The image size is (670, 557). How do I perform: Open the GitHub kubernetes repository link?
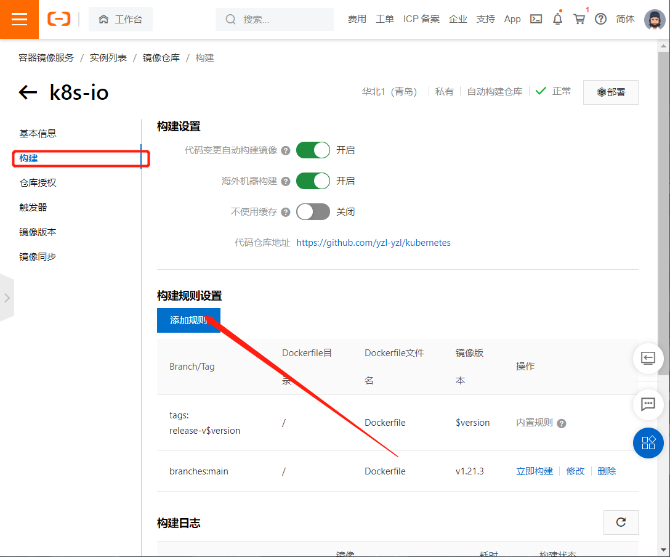point(373,242)
